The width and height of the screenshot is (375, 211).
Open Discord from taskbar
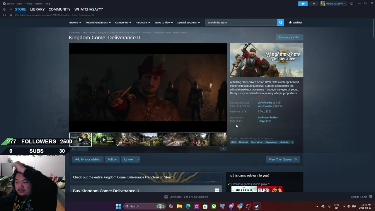click(x=231, y=206)
